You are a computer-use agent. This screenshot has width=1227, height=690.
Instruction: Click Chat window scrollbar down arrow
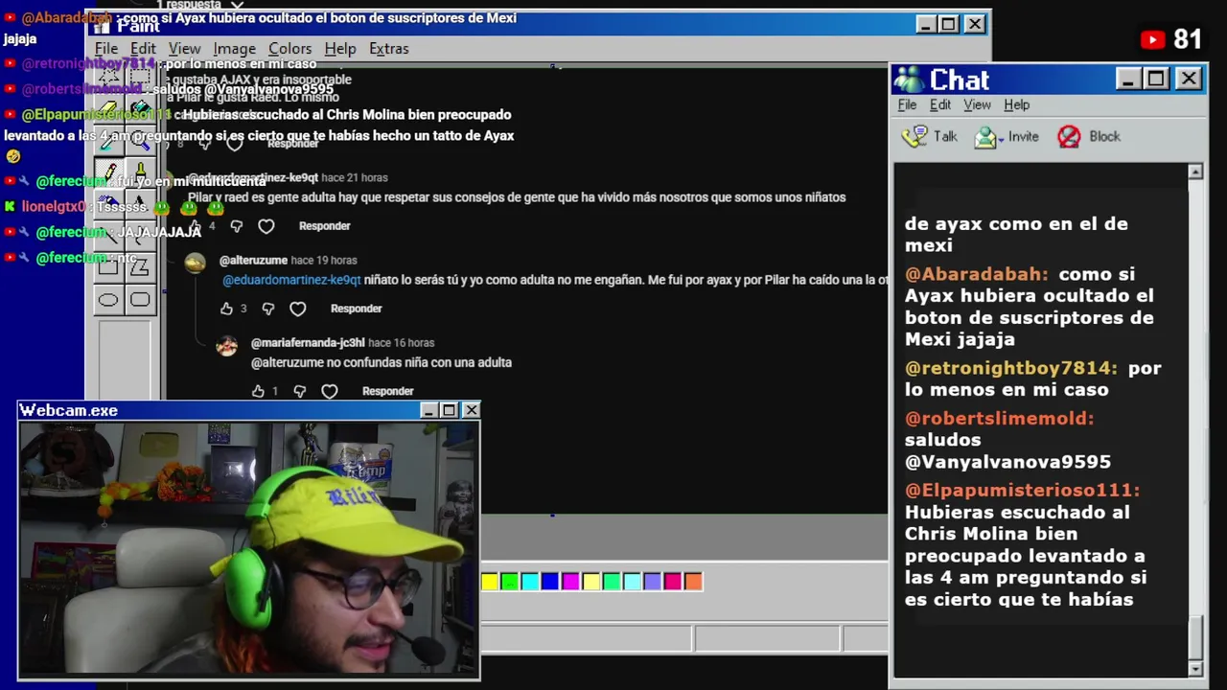click(1195, 668)
